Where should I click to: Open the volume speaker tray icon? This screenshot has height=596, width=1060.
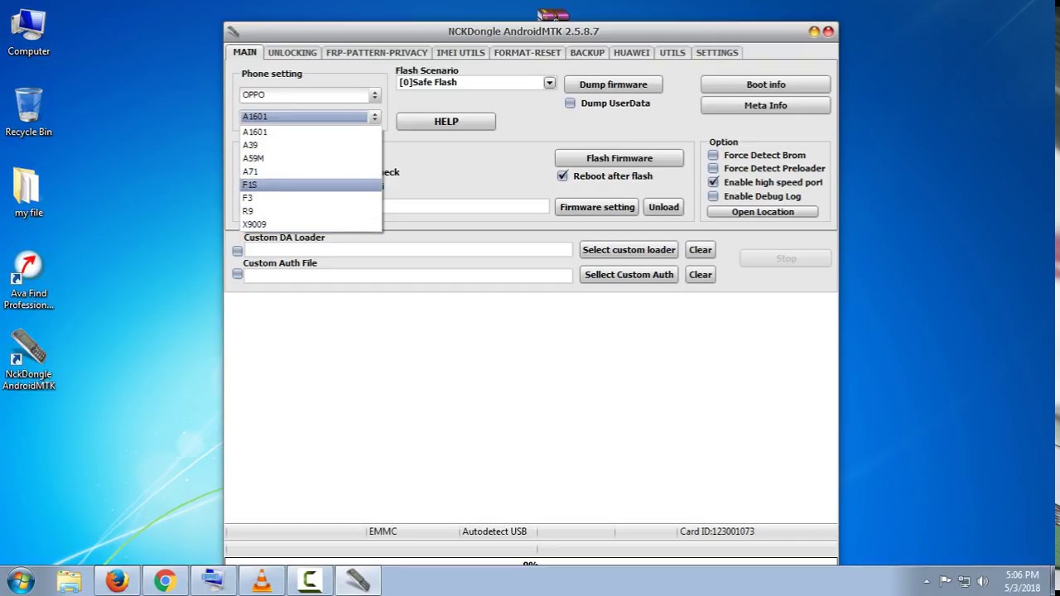[x=983, y=581]
